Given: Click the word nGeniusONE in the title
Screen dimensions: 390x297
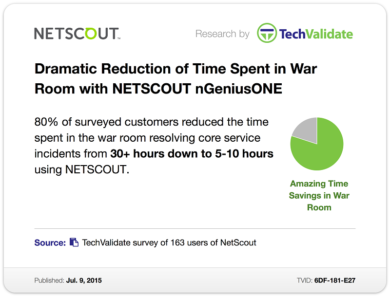Looking at the screenshot, I should pos(238,89).
